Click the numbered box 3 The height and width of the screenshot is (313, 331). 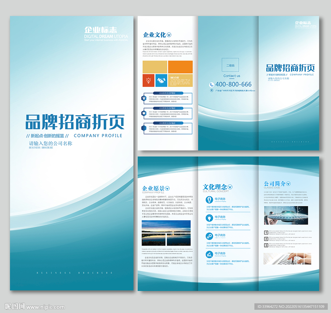266,245
